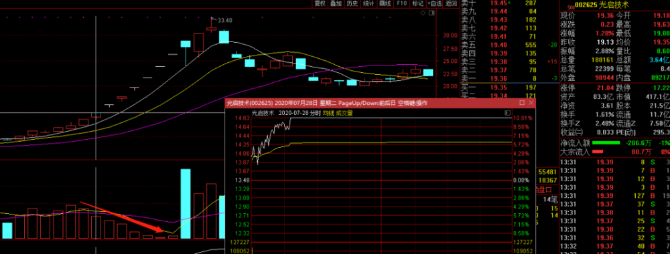Open the 叠加 overlay option
This screenshot has width=670, height=254.
click(336, 3)
